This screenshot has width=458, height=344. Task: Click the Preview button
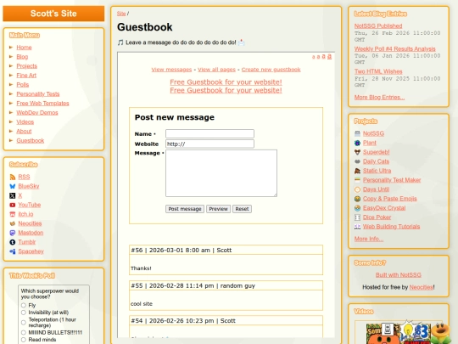click(x=218, y=209)
